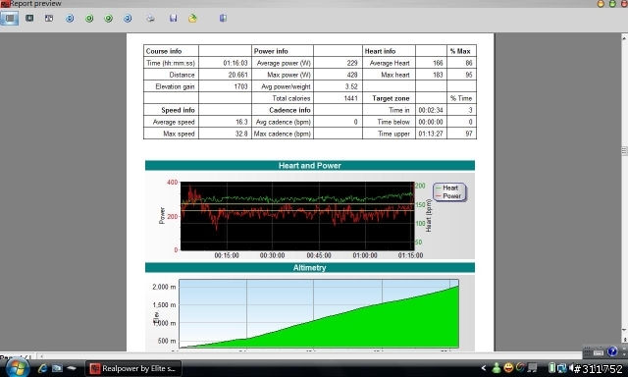Launch Internet Explorer from quick launch
The height and width of the screenshot is (377, 628).
coord(42,368)
